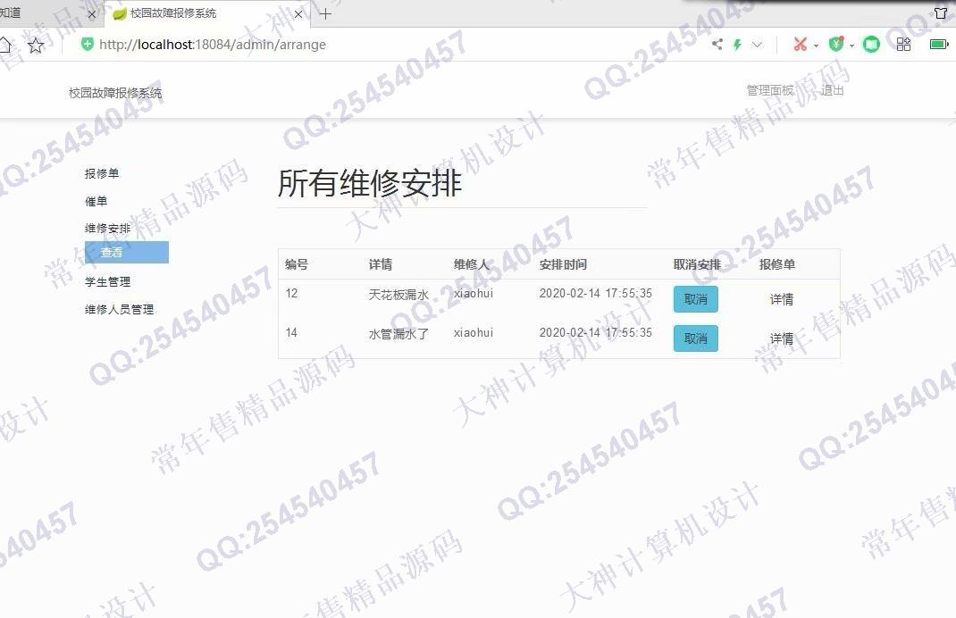Bookmark the page with the star icon

coord(36,46)
